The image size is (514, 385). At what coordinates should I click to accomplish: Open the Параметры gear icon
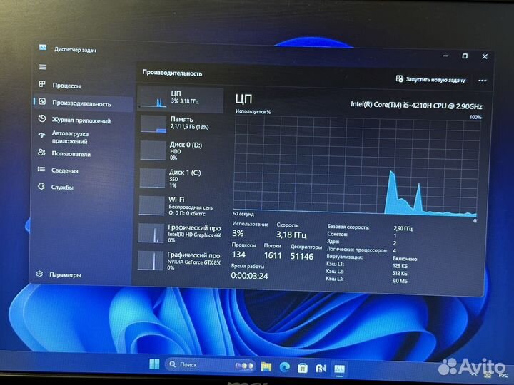click(x=39, y=274)
